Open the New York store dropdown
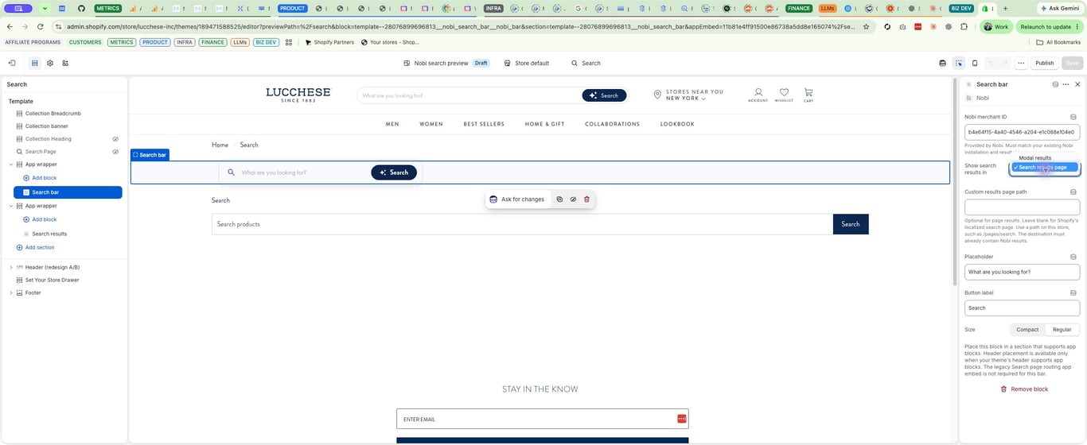 (686, 99)
